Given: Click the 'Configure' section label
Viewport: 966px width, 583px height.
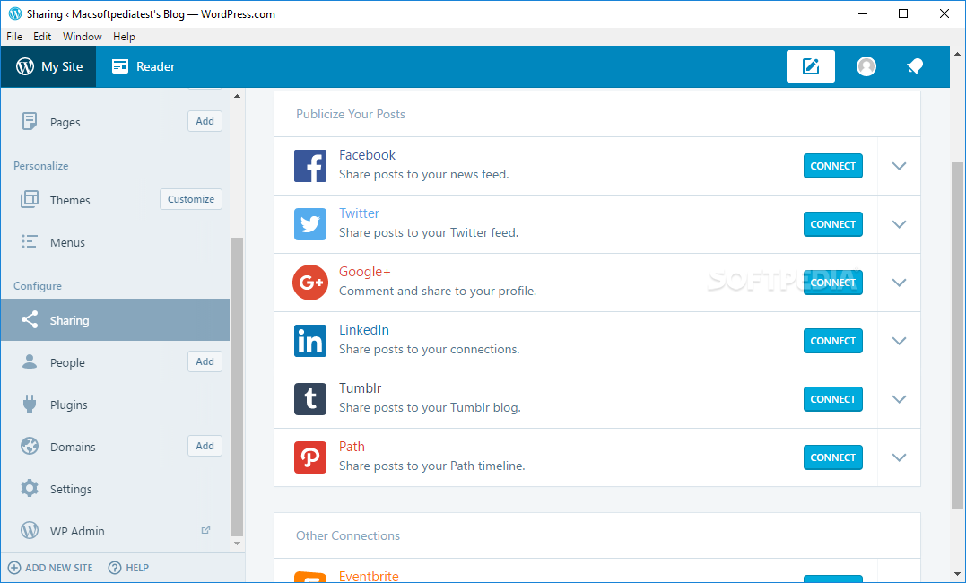Looking at the screenshot, I should (x=38, y=286).
